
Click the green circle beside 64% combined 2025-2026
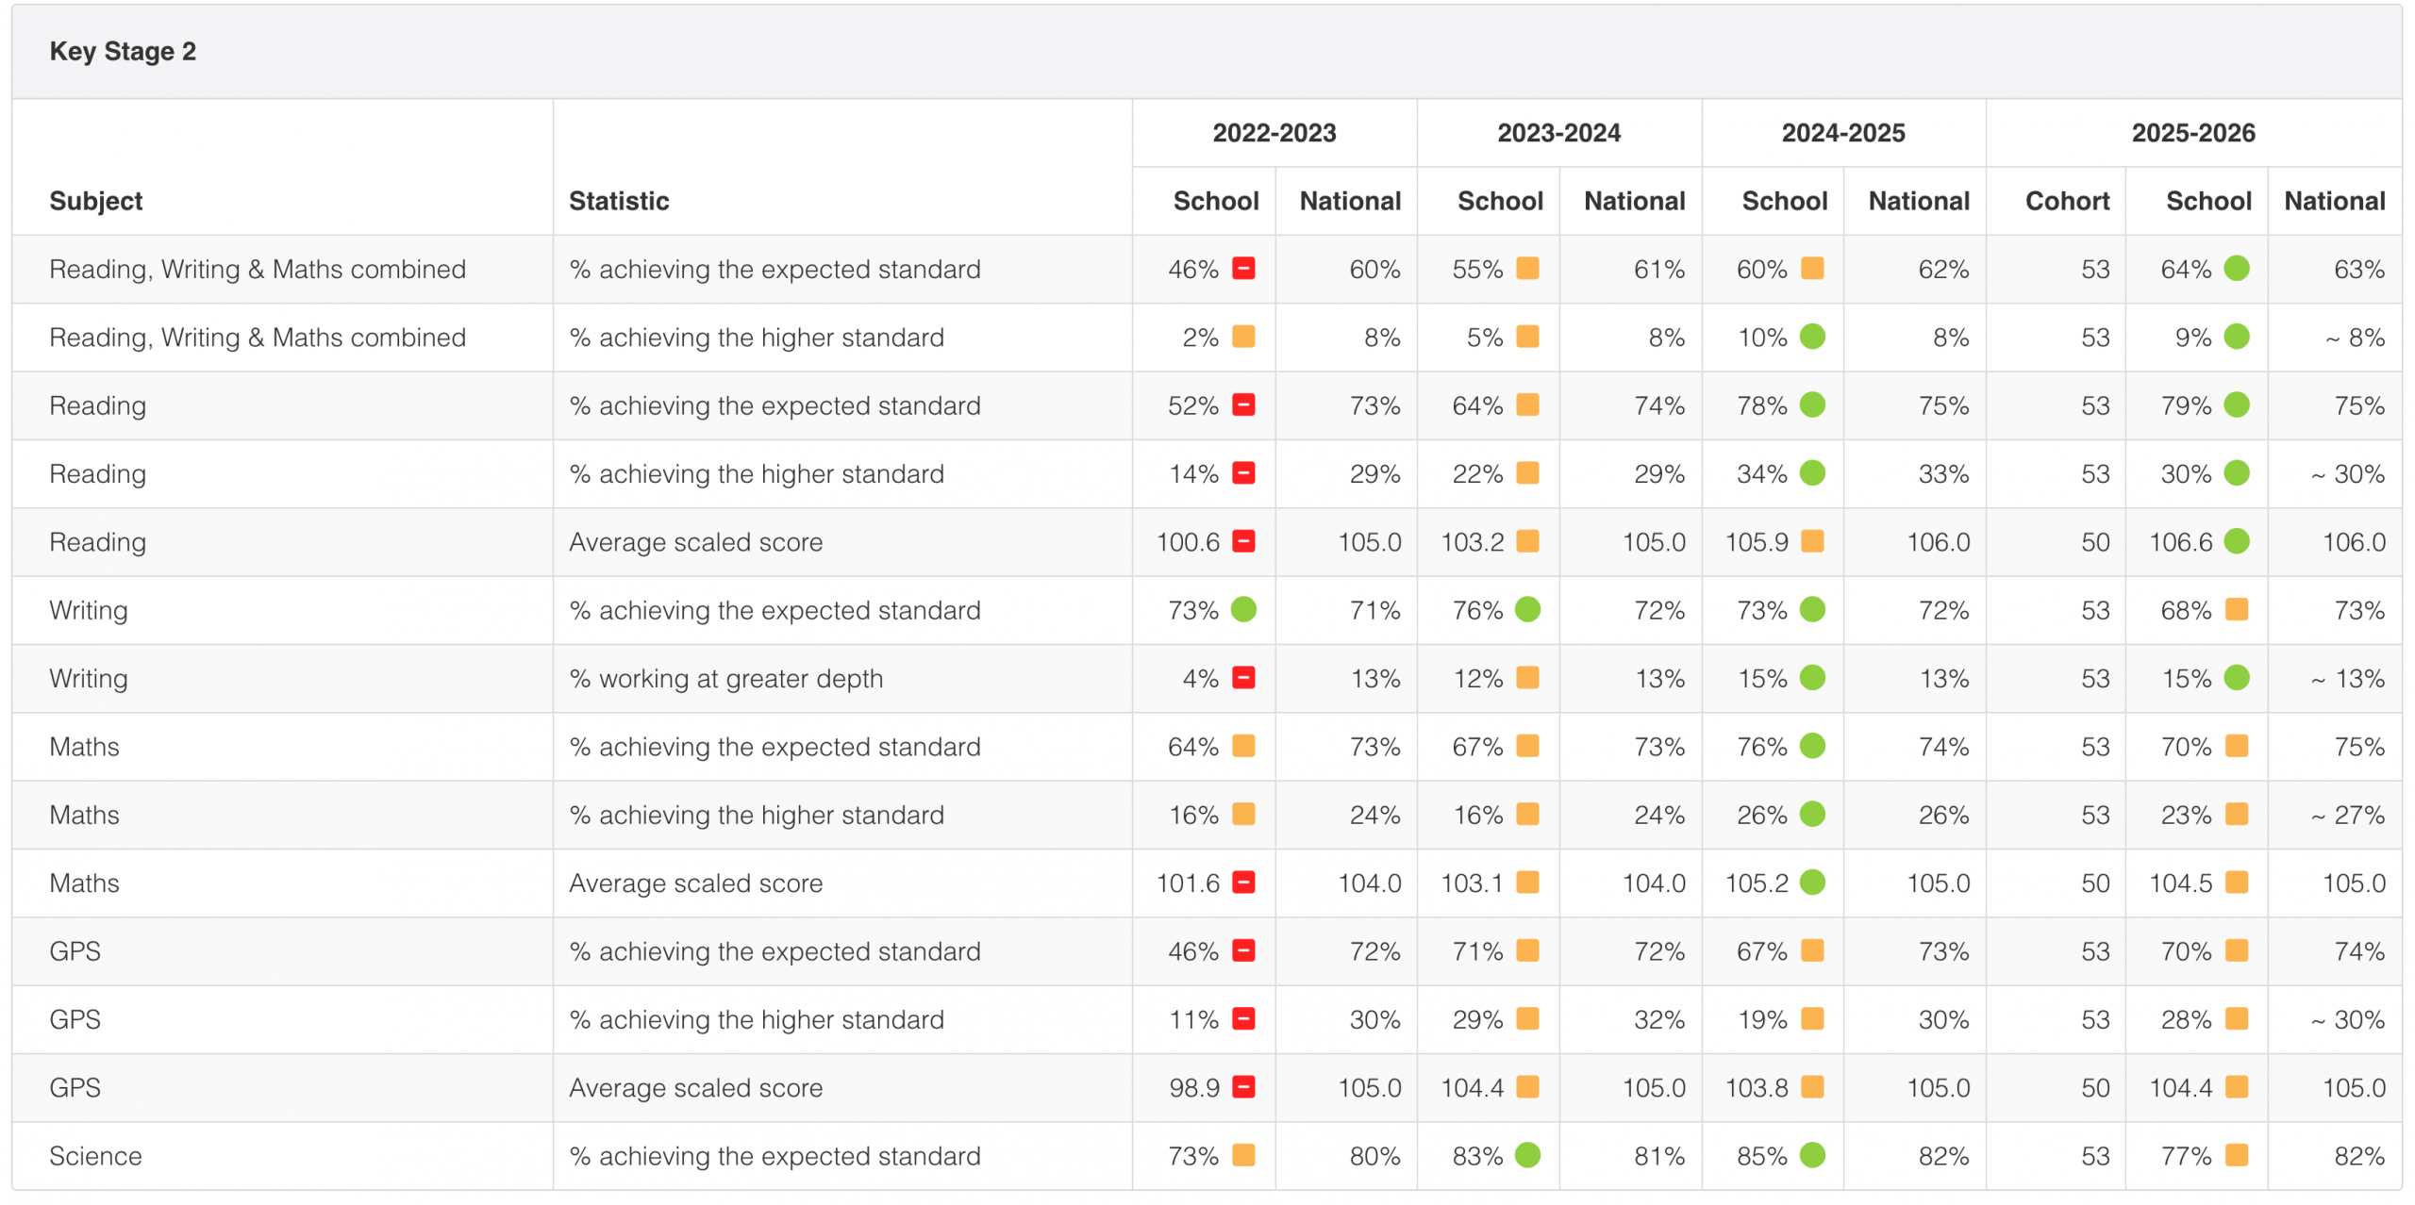click(2236, 269)
